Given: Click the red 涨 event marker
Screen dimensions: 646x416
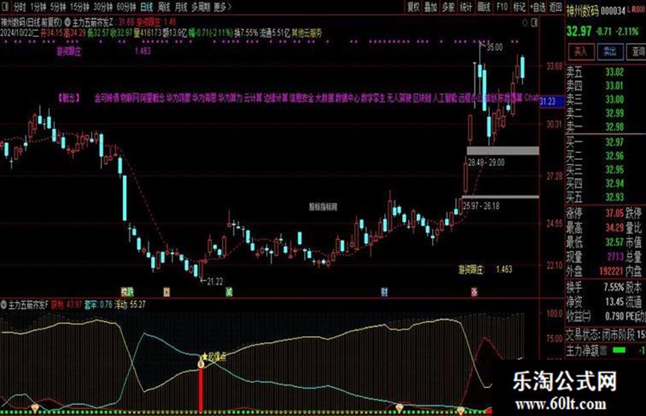Looking at the screenshot, I should (474, 292).
